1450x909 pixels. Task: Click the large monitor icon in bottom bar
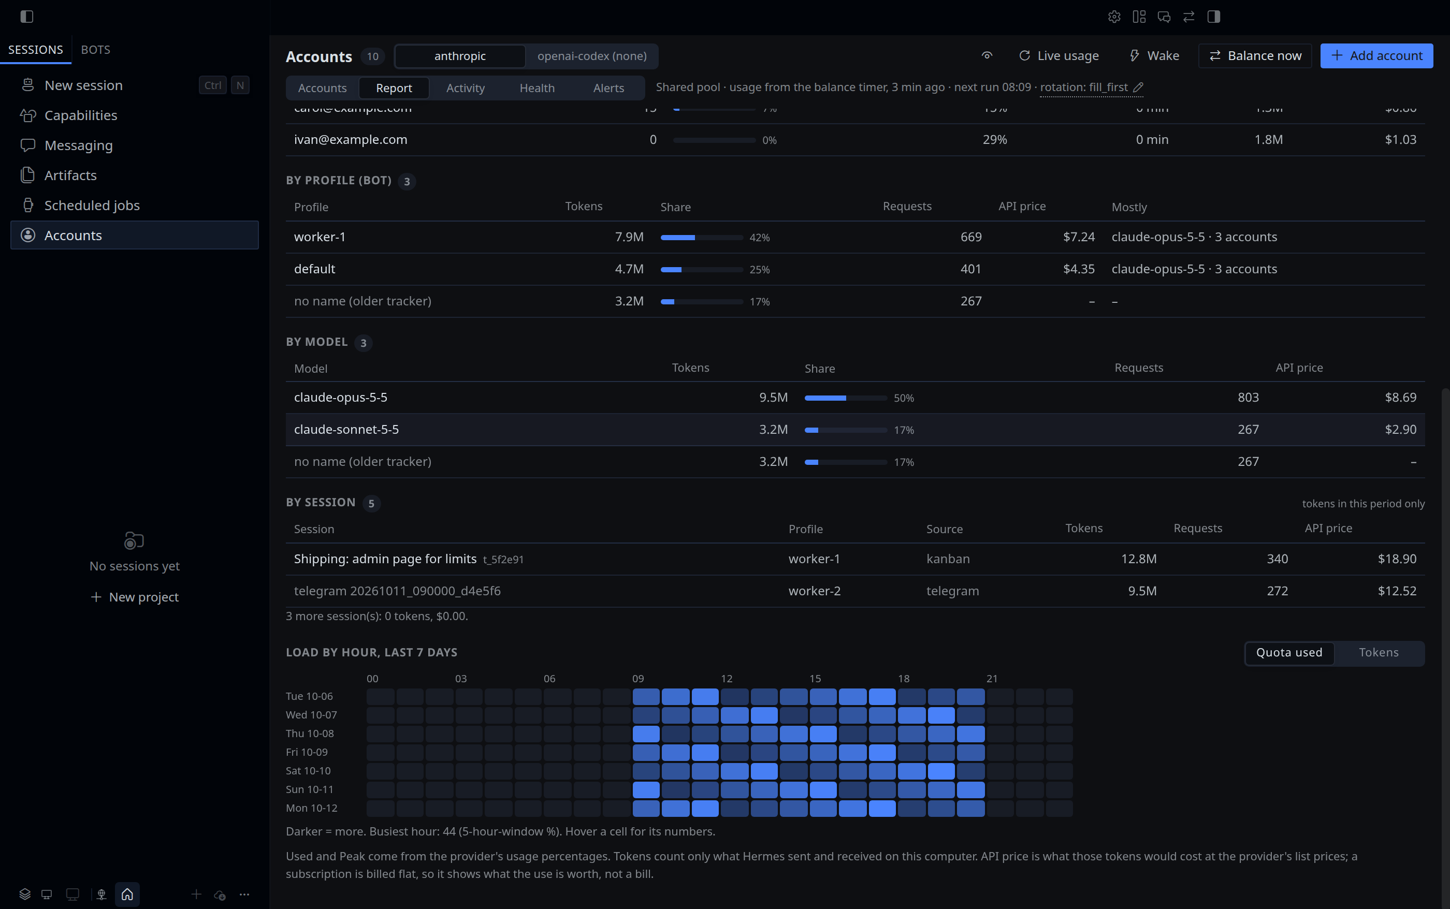[73, 894]
